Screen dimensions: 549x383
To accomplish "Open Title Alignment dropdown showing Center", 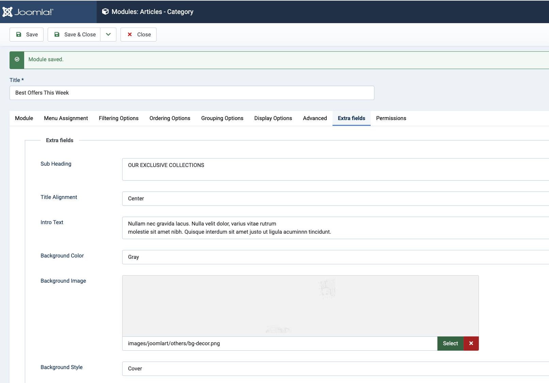I will (335, 199).
